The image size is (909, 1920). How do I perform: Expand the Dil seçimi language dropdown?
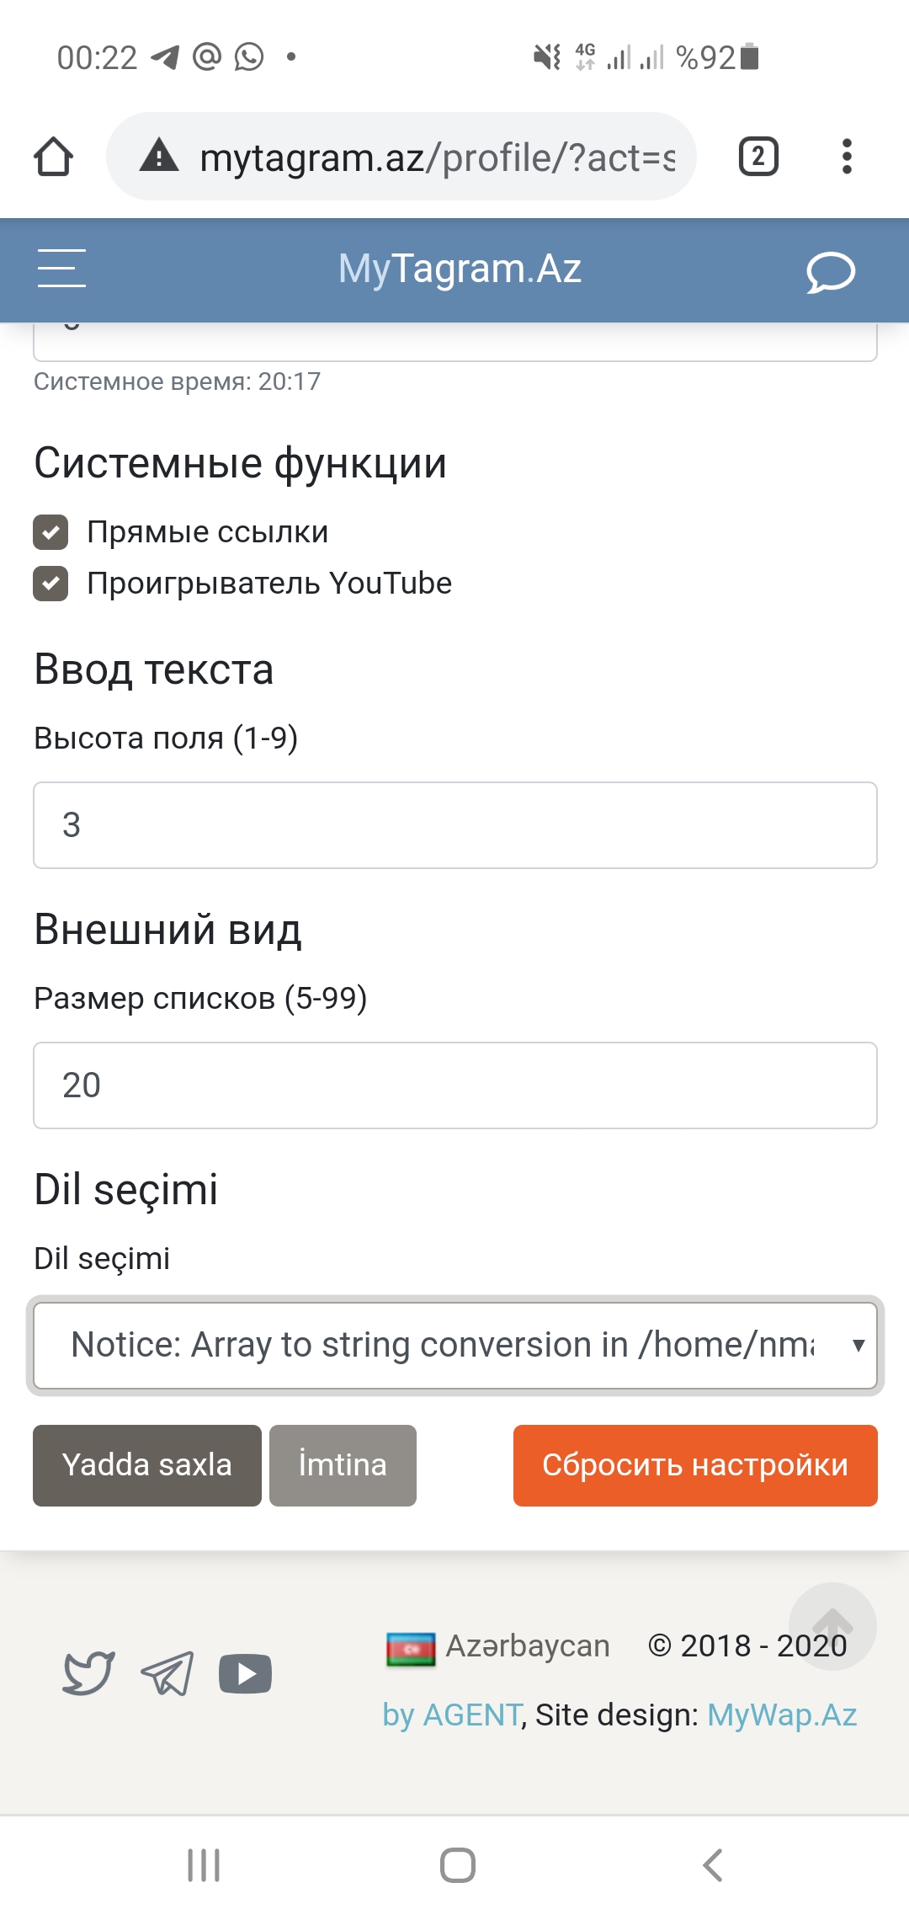click(454, 1345)
